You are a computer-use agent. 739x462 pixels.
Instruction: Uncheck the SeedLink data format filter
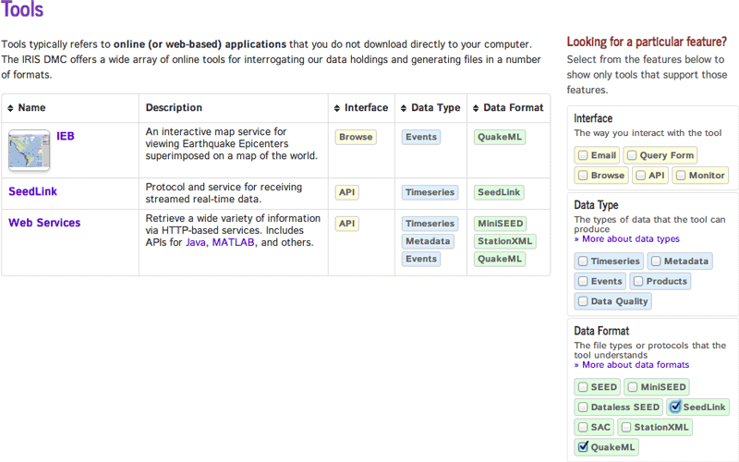coord(675,407)
